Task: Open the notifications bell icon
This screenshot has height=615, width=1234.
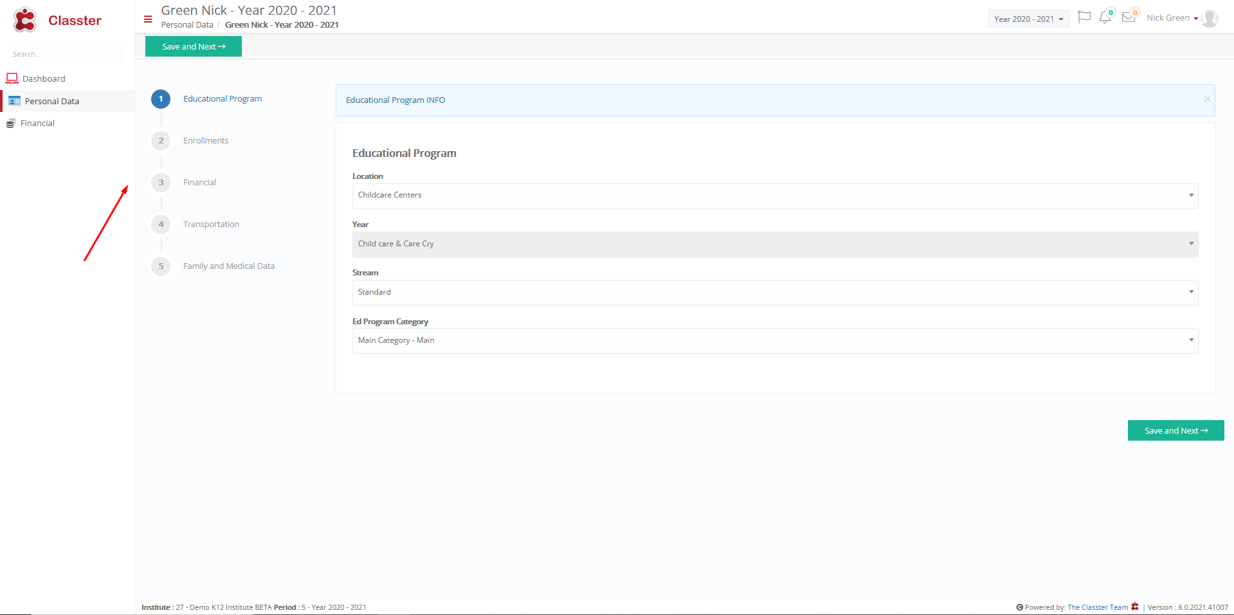Action: point(1105,17)
